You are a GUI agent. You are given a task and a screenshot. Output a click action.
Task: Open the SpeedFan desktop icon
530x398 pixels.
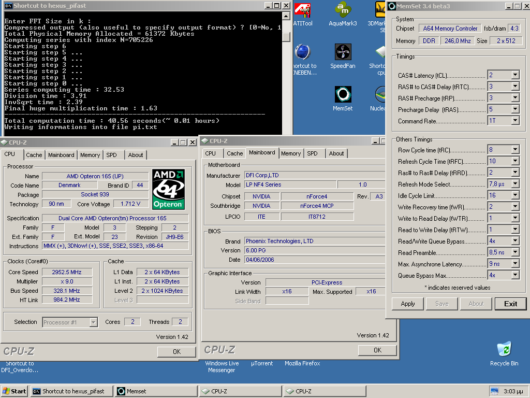343,56
